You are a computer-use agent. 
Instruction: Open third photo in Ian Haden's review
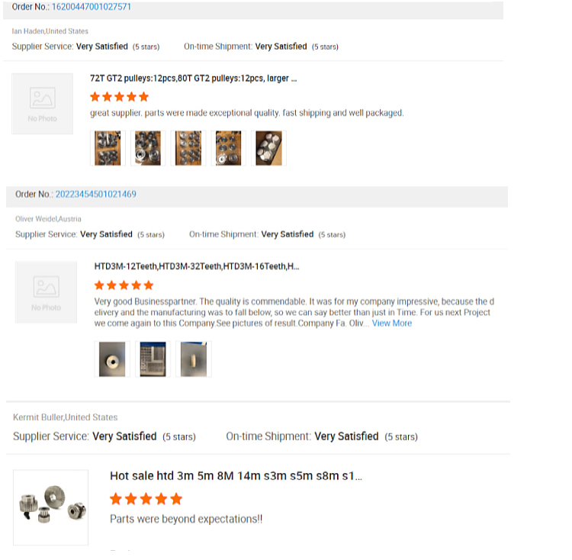(x=188, y=148)
